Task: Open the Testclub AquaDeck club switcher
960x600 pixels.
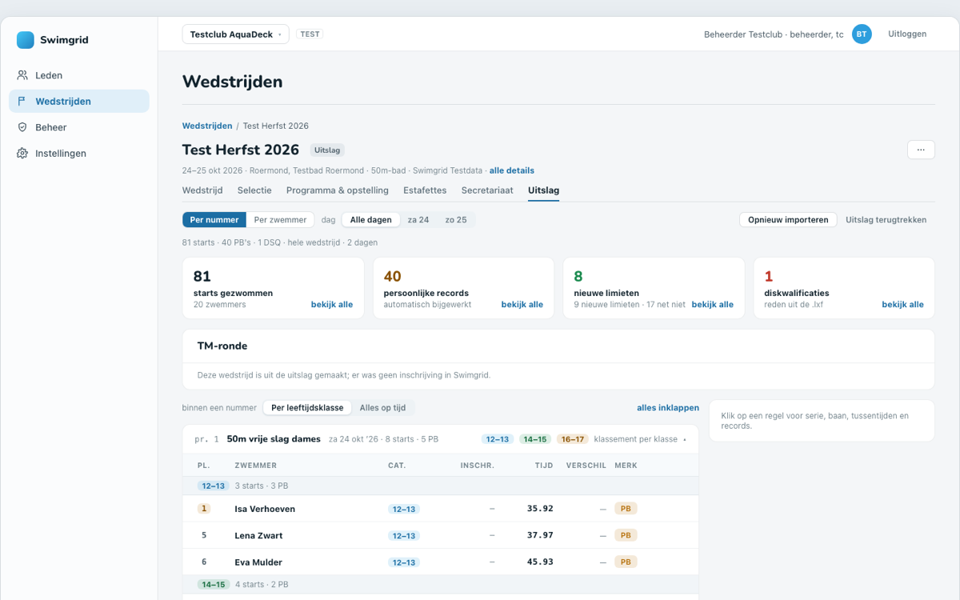Action: (x=236, y=34)
